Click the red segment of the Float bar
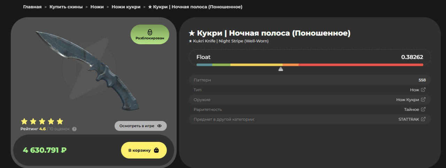The width and height of the screenshot is (446, 168). click(361, 65)
